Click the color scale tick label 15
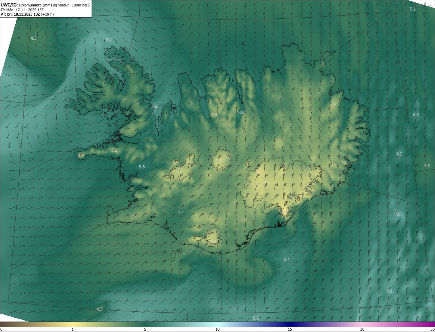 [x=290, y=330]
